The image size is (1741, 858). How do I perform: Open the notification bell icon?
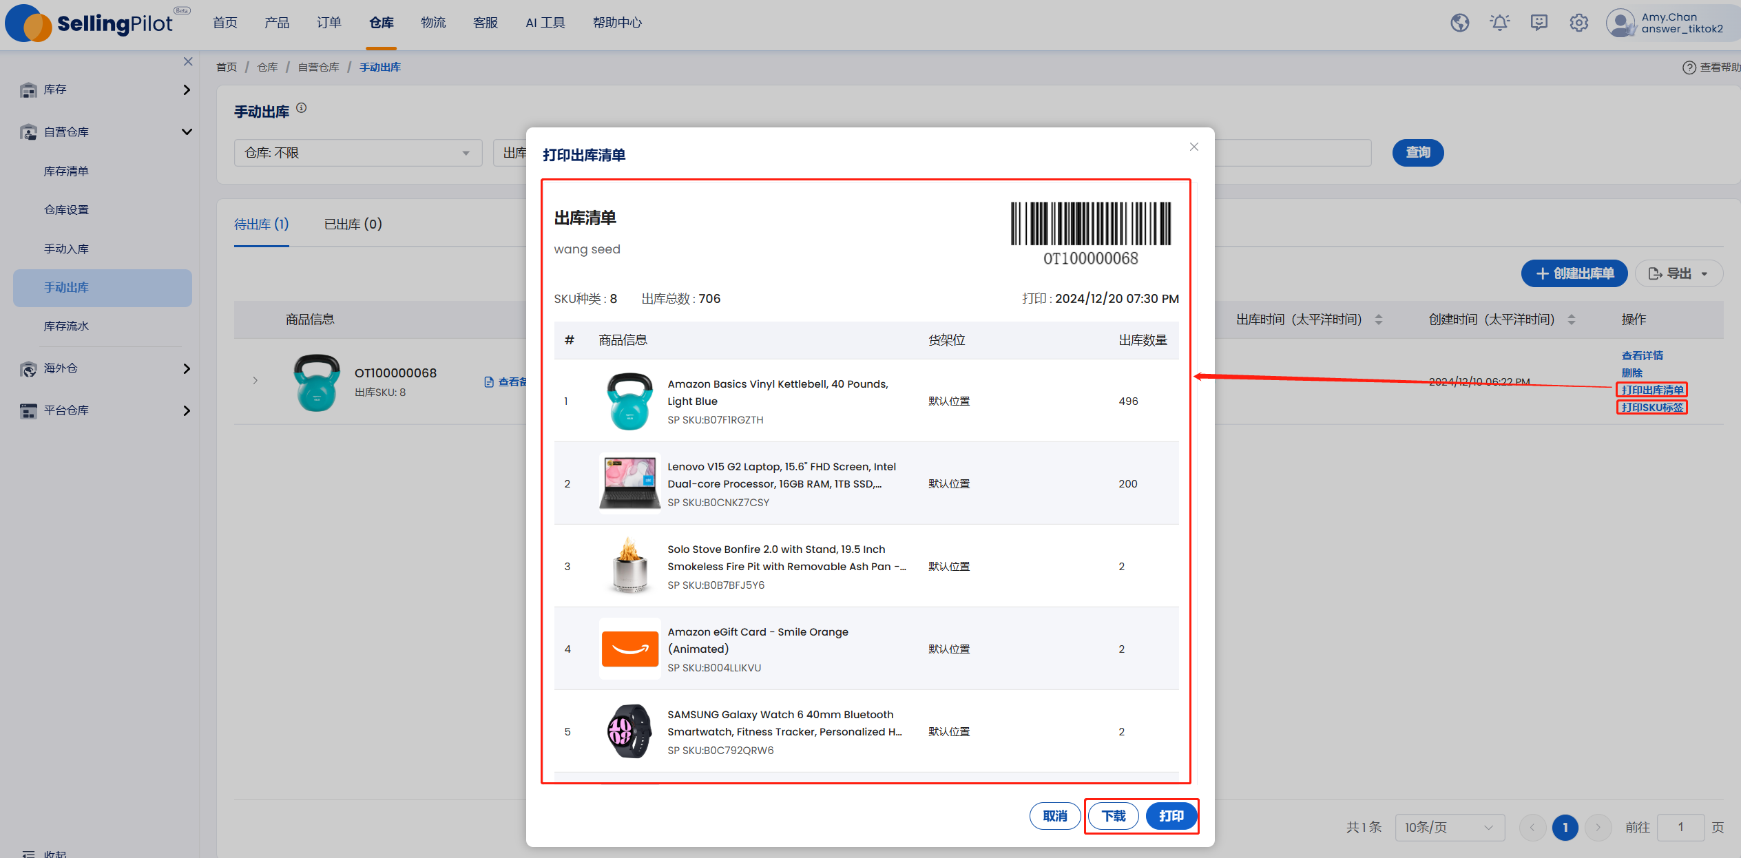click(x=1499, y=23)
